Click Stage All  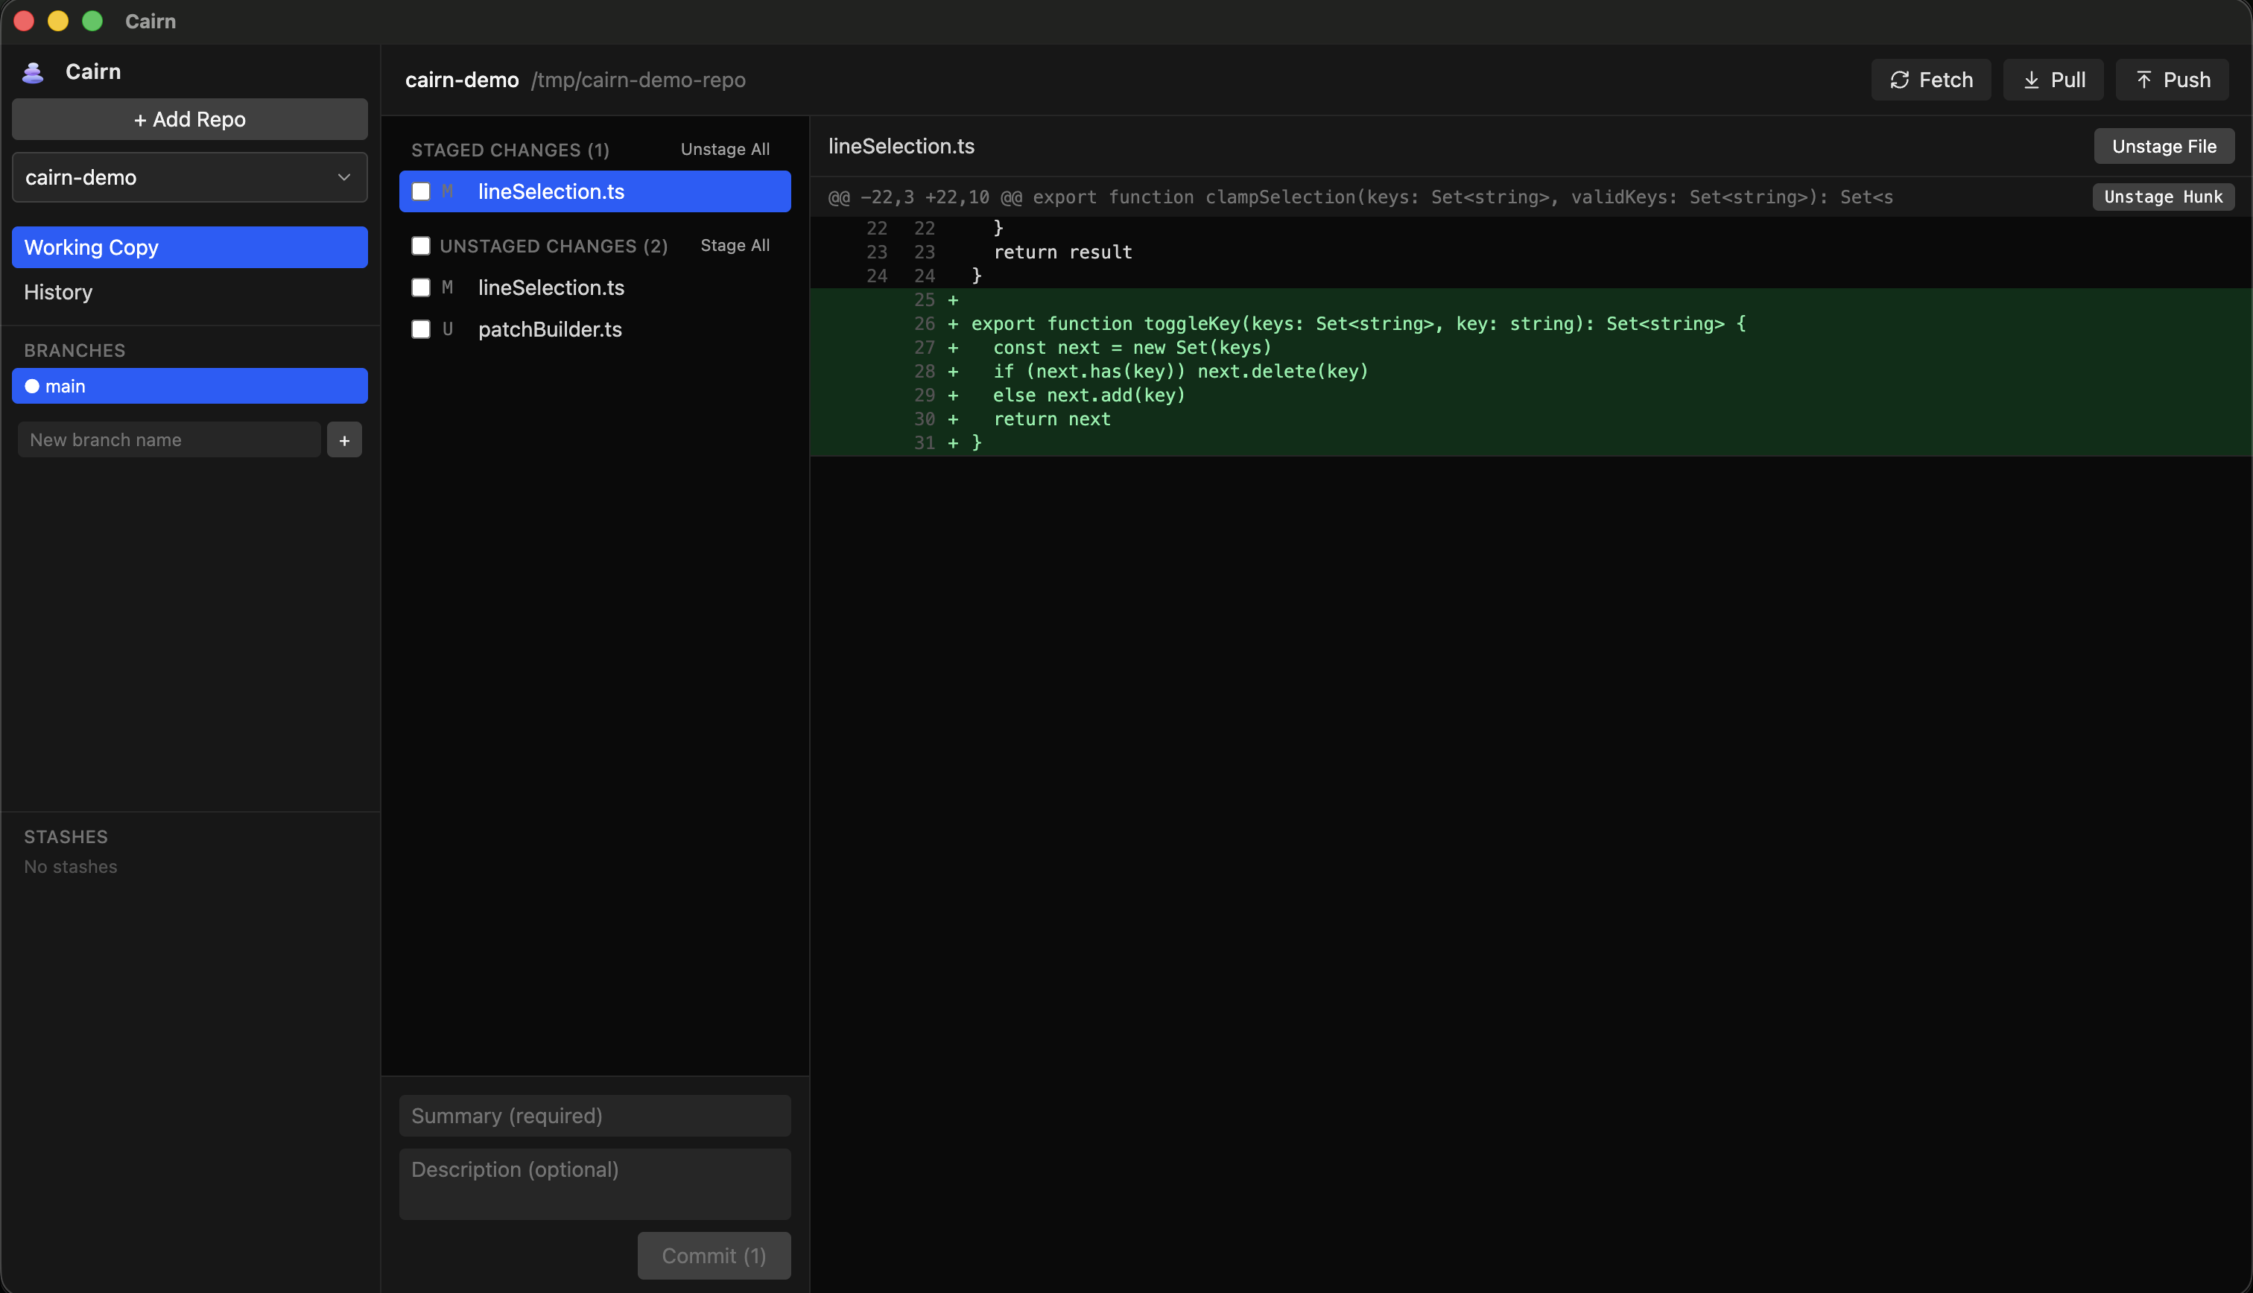(x=735, y=245)
